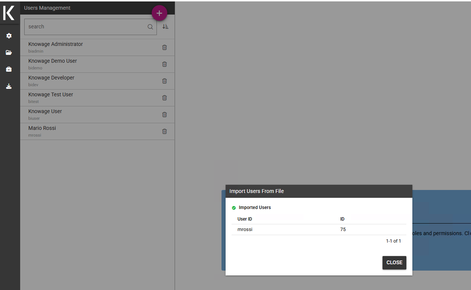This screenshot has width=471, height=290.
Task: Click the 1-1 of 1 pagination text
Action: (393, 241)
